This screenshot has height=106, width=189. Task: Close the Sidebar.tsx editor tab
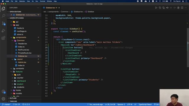[59, 8]
